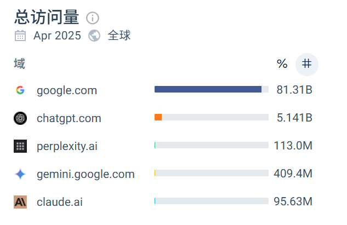The image size is (347, 225).
Task: Click the globe icon beside 全球
Action: click(94, 36)
